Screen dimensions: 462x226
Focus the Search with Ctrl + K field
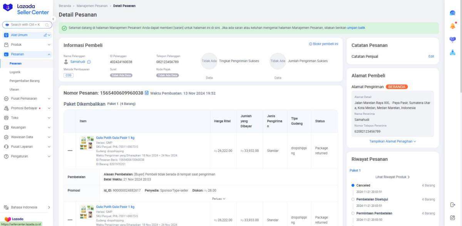[26, 25]
